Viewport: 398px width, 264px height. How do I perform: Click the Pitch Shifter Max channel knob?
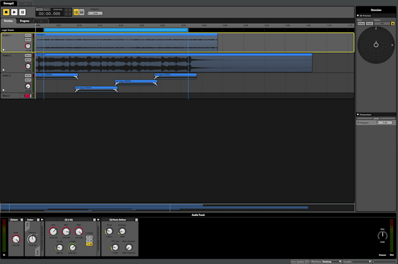point(129,248)
